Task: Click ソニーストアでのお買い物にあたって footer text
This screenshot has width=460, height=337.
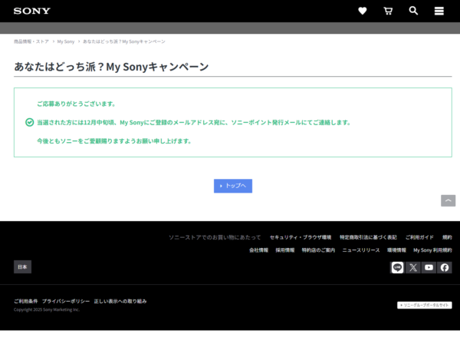Action: (215, 237)
